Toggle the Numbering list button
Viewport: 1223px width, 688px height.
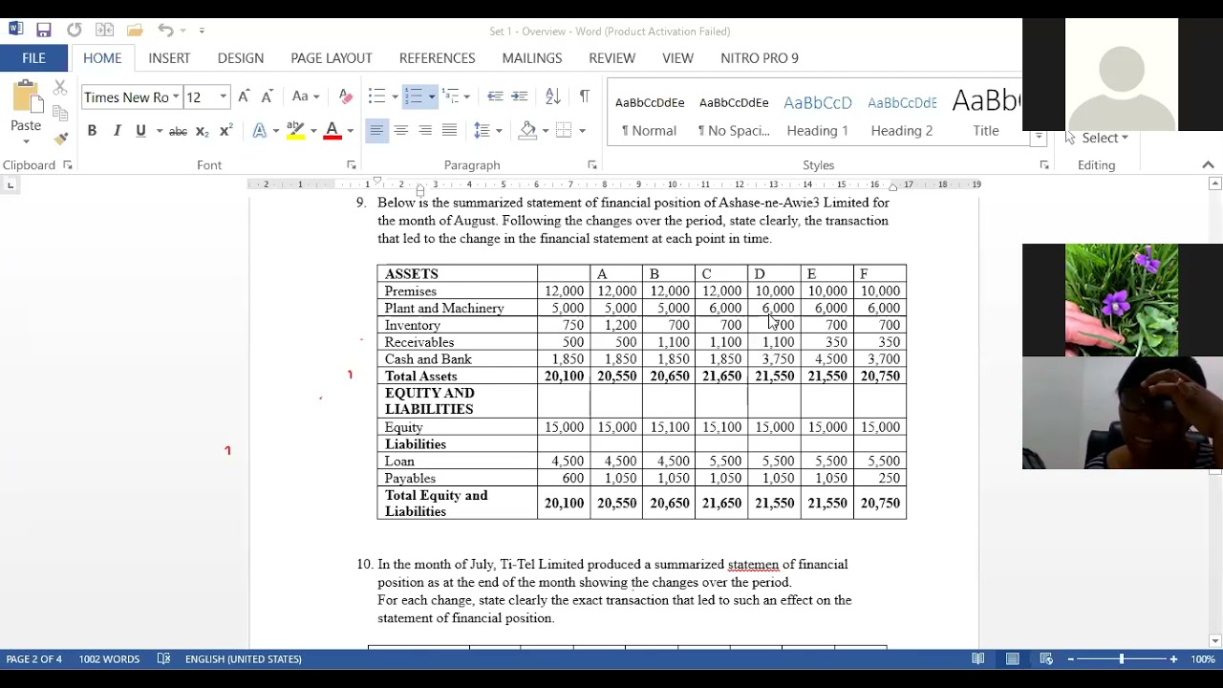pyautogui.click(x=414, y=97)
